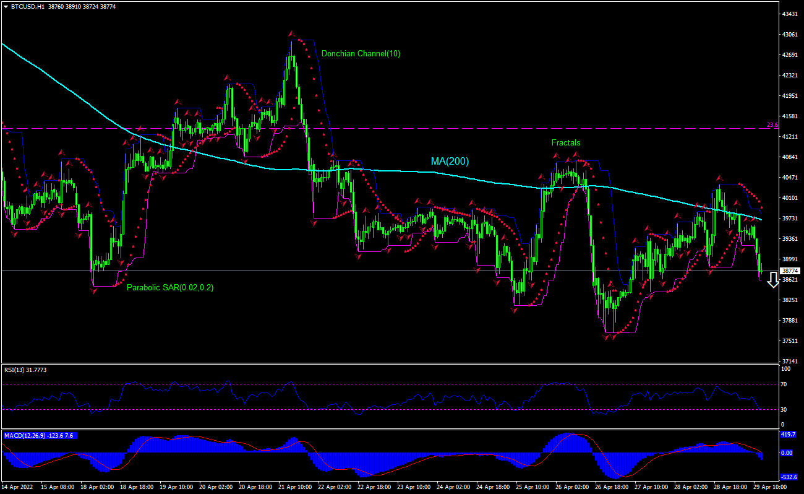Open the BTCUSD symbol dropdown triangle
Viewport: 804px width, 494px height.
click(x=5, y=7)
